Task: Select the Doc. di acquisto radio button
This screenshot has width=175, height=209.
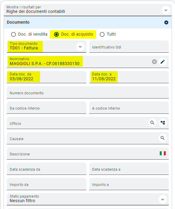Action: coord(56,34)
